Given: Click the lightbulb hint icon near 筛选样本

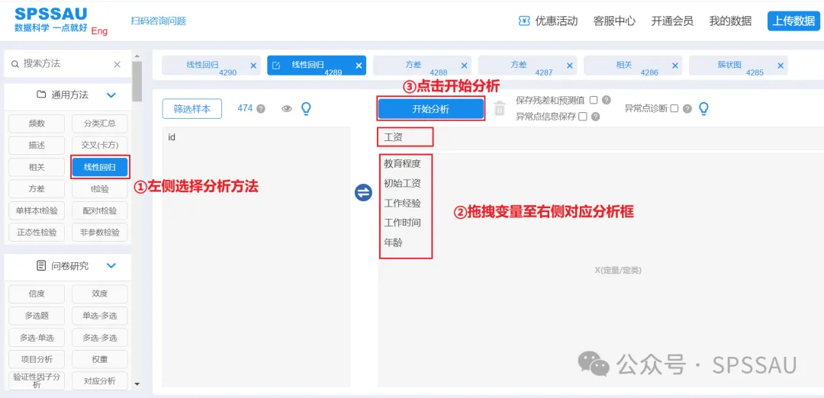Looking at the screenshot, I should point(306,109).
